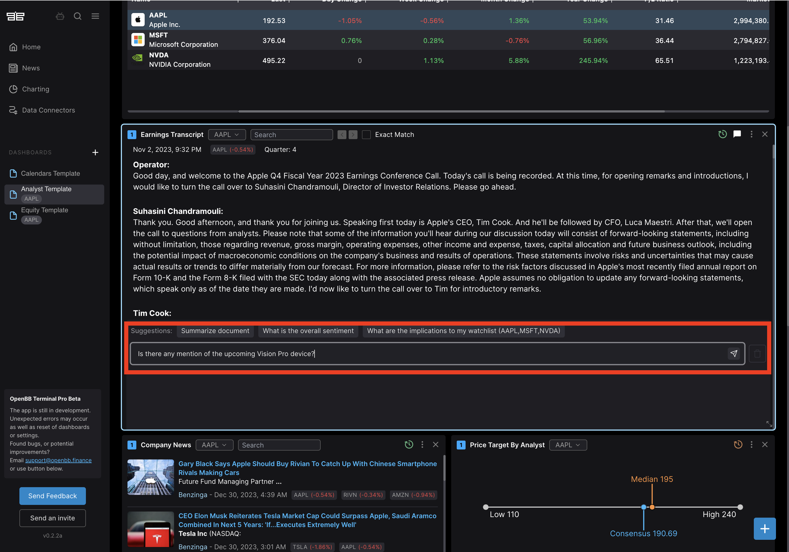Add new dashboard with plus icon
789x552 pixels.
coord(95,152)
